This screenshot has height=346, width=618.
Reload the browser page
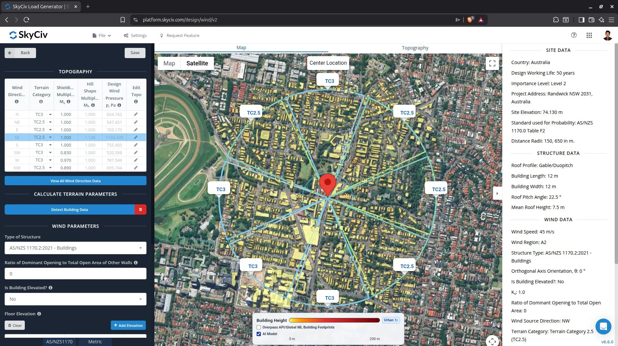pyautogui.click(x=26, y=20)
